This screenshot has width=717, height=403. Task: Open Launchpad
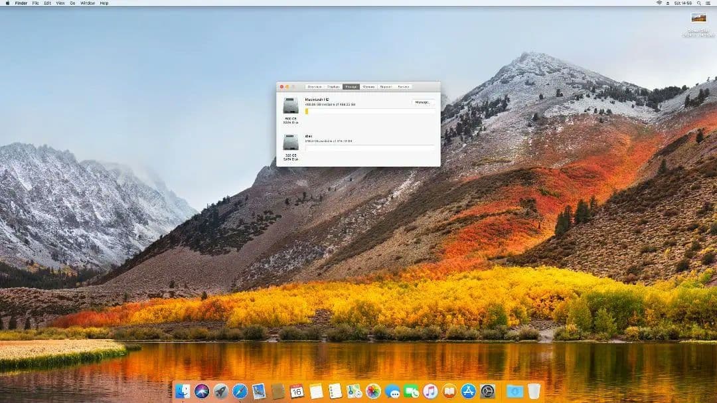(220, 392)
